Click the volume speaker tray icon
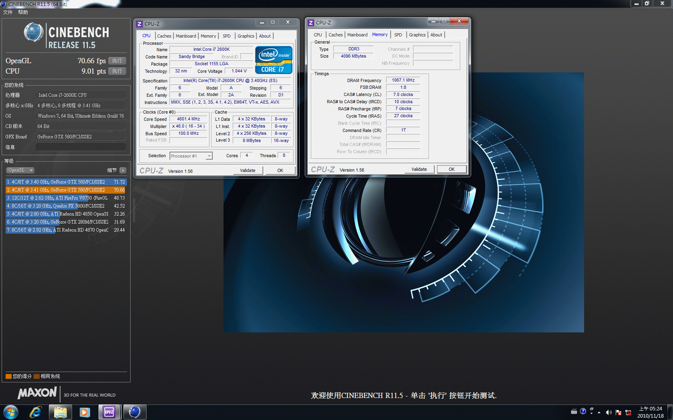This screenshot has height=420, width=673. click(609, 412)
